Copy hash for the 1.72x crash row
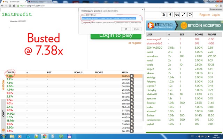223x139 pixels. [x=132, y=100]
